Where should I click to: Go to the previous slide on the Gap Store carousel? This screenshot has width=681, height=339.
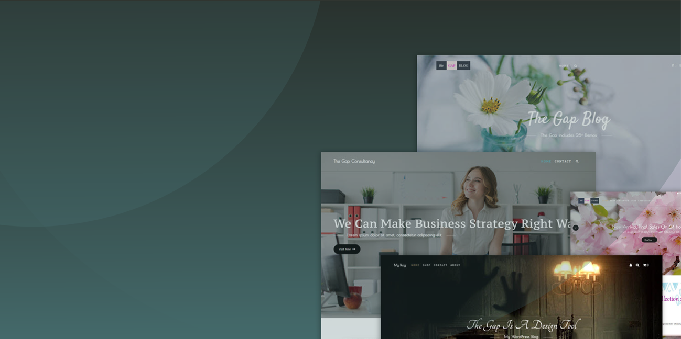pos(576,228)
